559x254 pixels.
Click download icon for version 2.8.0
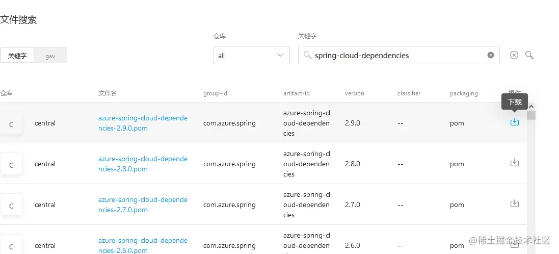[515, 163]
